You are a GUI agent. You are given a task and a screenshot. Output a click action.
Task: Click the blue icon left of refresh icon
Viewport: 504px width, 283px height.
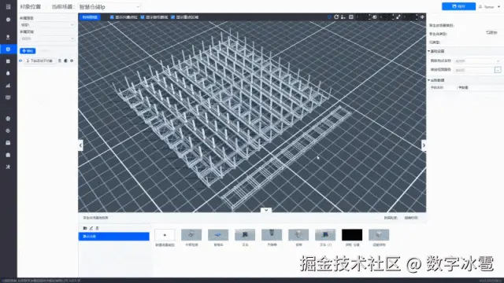pos(329,17)
